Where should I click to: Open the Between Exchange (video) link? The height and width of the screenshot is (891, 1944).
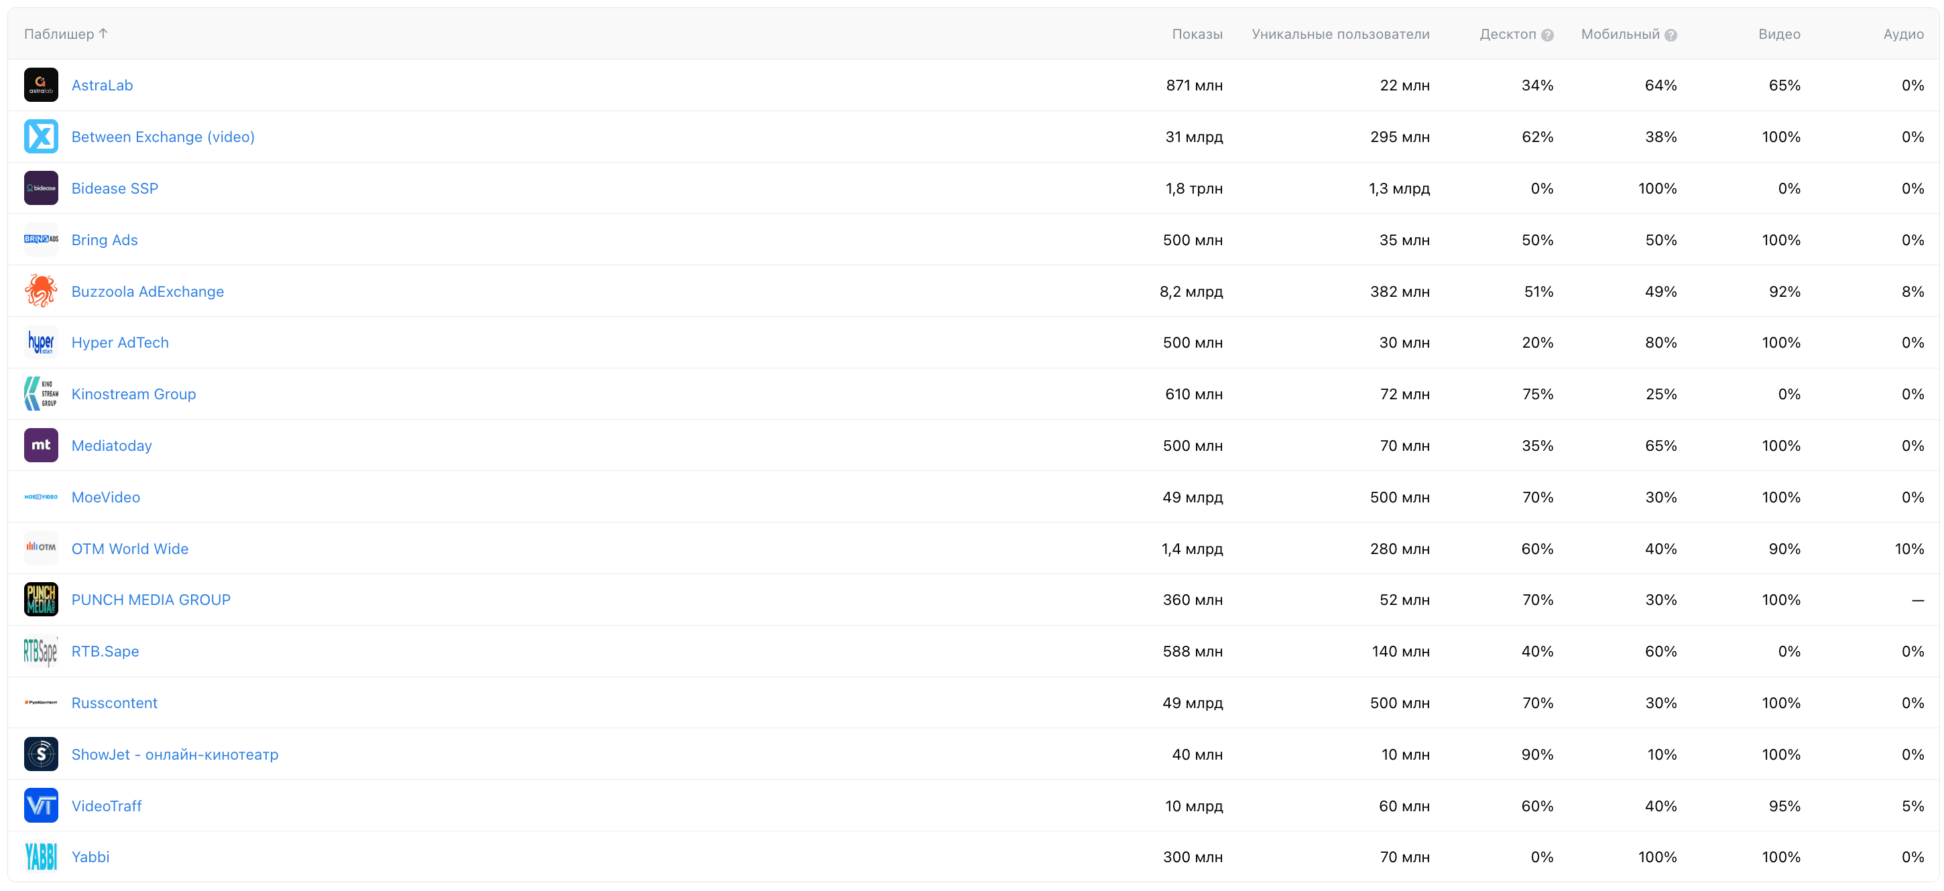click(163, 137)
